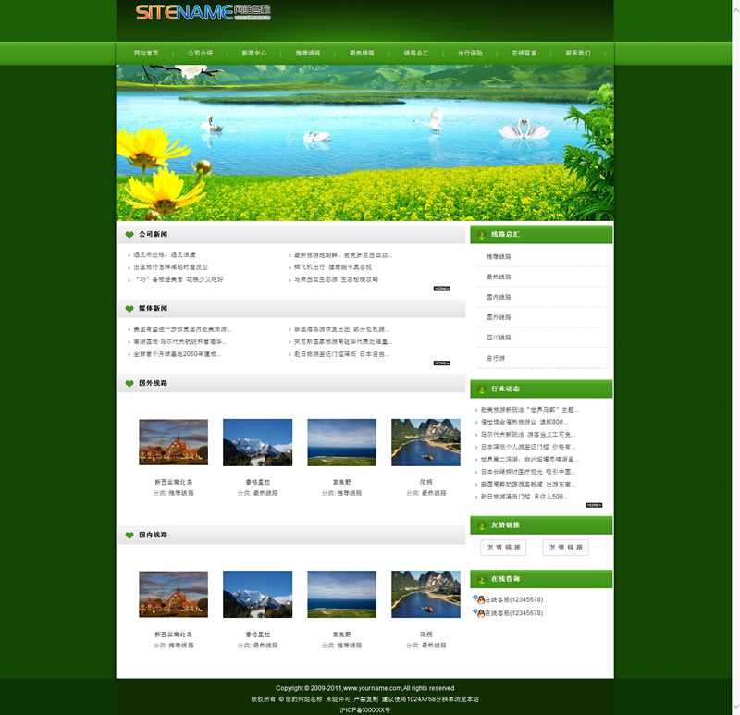
Task: Click the first 友情链接 button
Action: pos(503,548)
